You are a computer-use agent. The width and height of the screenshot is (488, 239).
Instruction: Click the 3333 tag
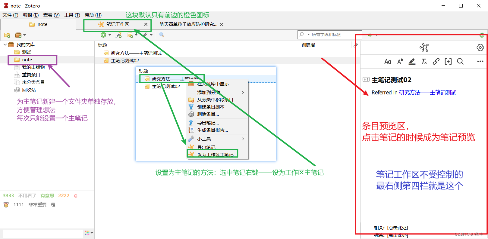coord(8,196)
